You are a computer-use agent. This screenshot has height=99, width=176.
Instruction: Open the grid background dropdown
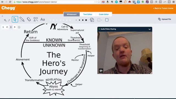tap(100, 20)
